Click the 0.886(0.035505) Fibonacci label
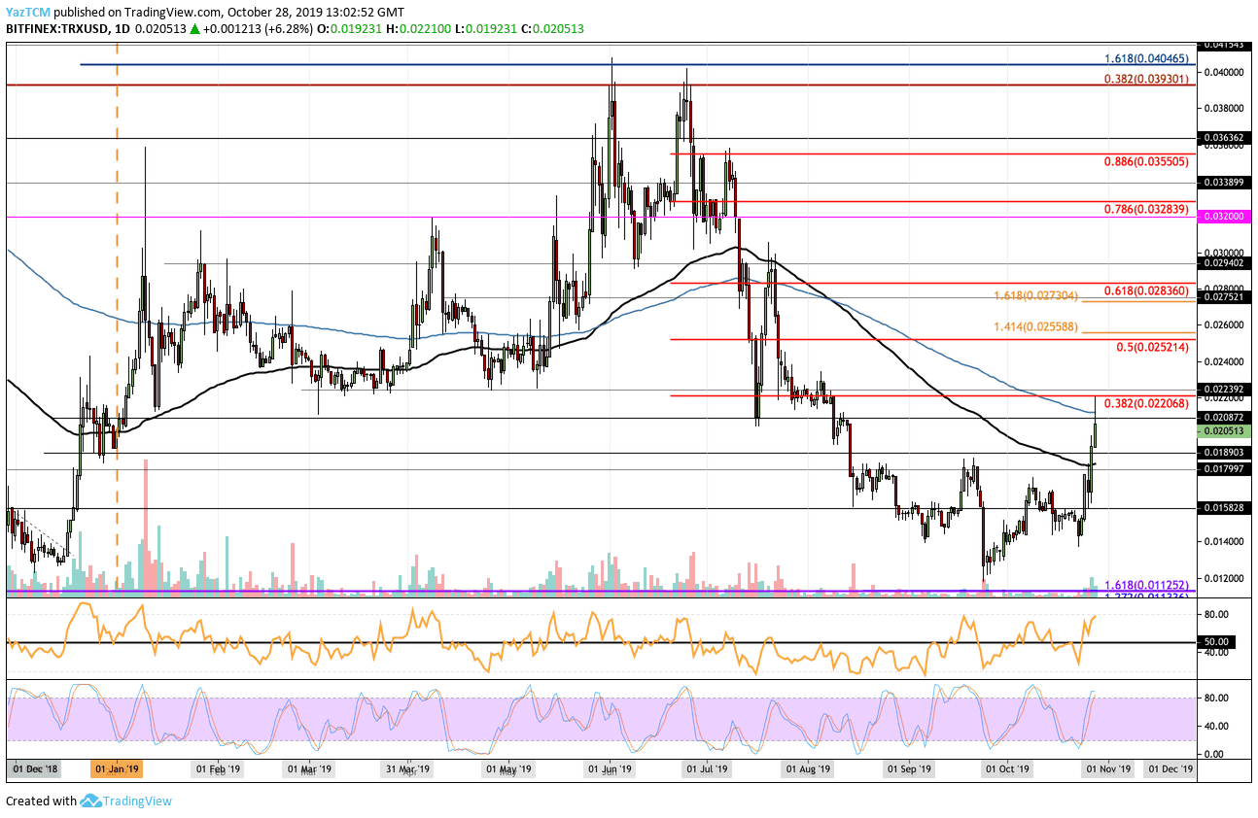 tap(1144, 162)
